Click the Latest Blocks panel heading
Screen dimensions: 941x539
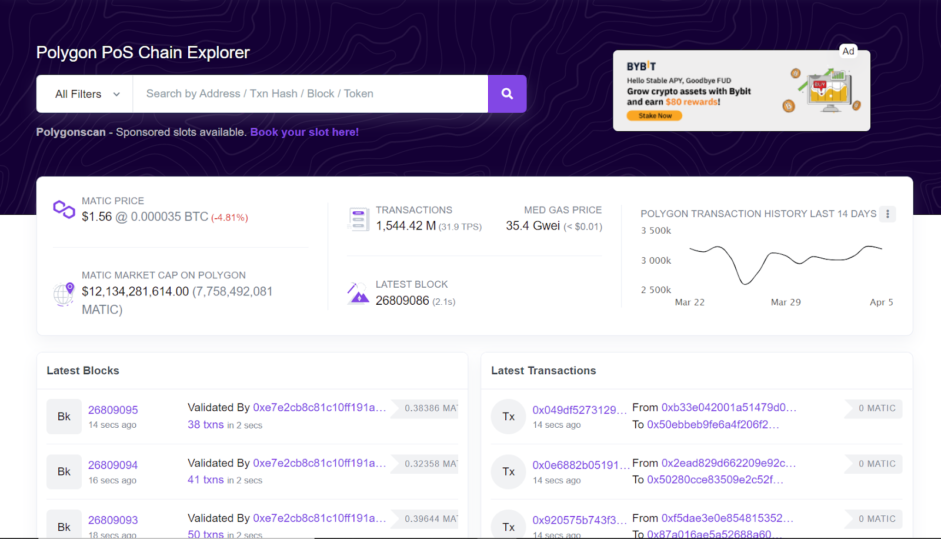point(83,371)
